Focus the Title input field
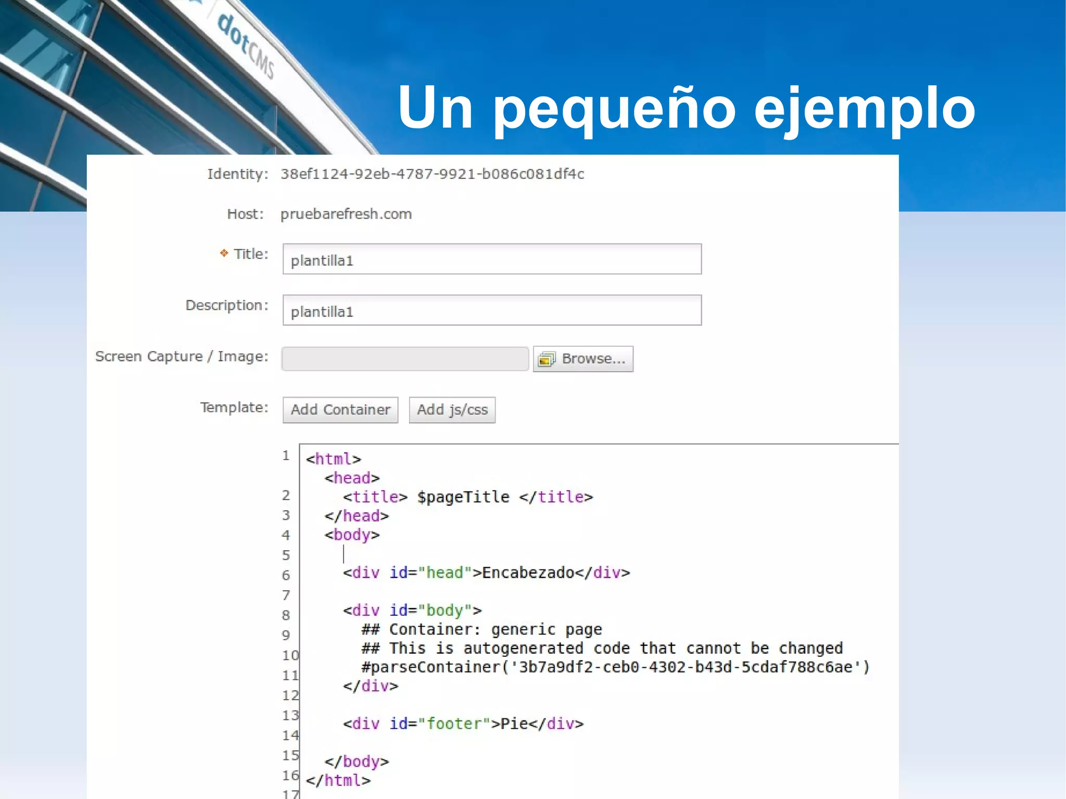This screenshot has height=799, width=1066. [x=492, y=259]
